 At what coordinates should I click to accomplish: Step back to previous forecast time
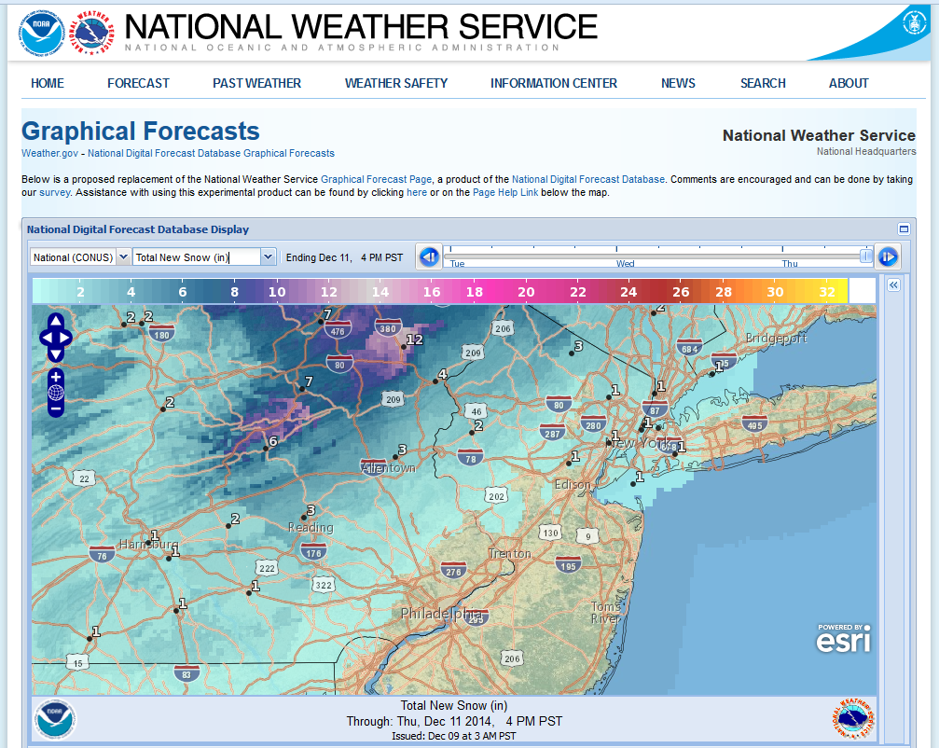[429, 256]
